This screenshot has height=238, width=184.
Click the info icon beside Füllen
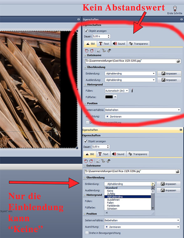point(132,91)
